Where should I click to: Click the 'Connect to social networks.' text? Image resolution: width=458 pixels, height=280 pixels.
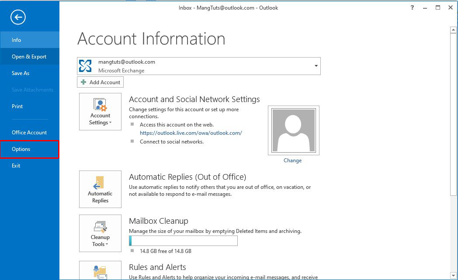point(172,142)
